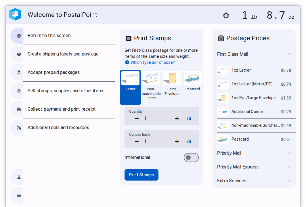Open the hamburger menu icon

pyautogui.click(x=19, y=195)
